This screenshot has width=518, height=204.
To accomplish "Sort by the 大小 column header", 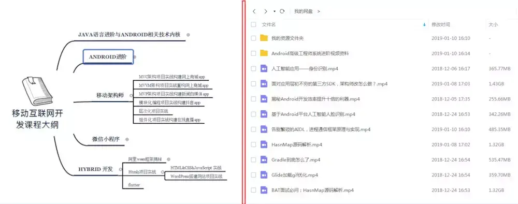I will (493, 24).
